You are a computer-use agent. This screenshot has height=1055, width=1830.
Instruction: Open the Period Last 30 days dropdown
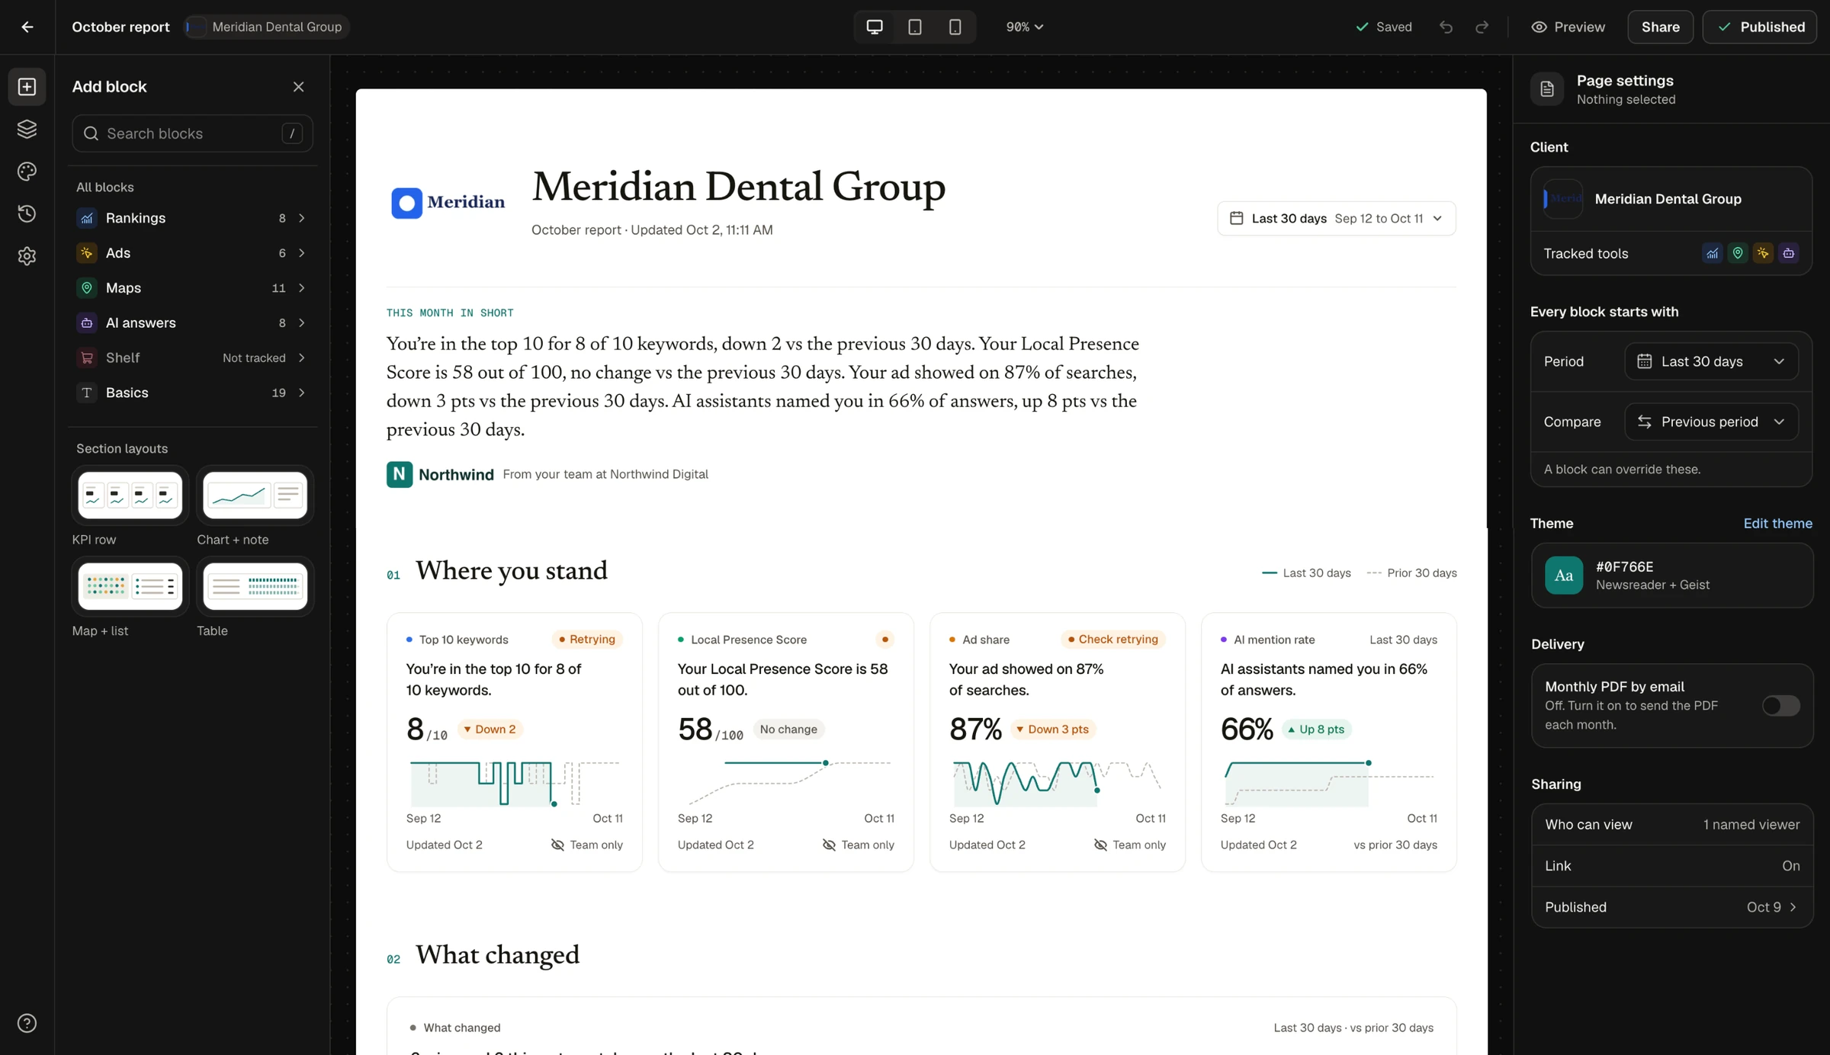pyautogui.click(x=1711, y=361)
